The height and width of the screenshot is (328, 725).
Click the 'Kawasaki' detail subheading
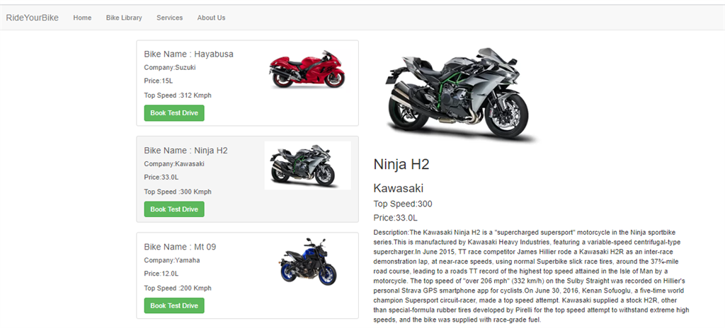(398, 188)
